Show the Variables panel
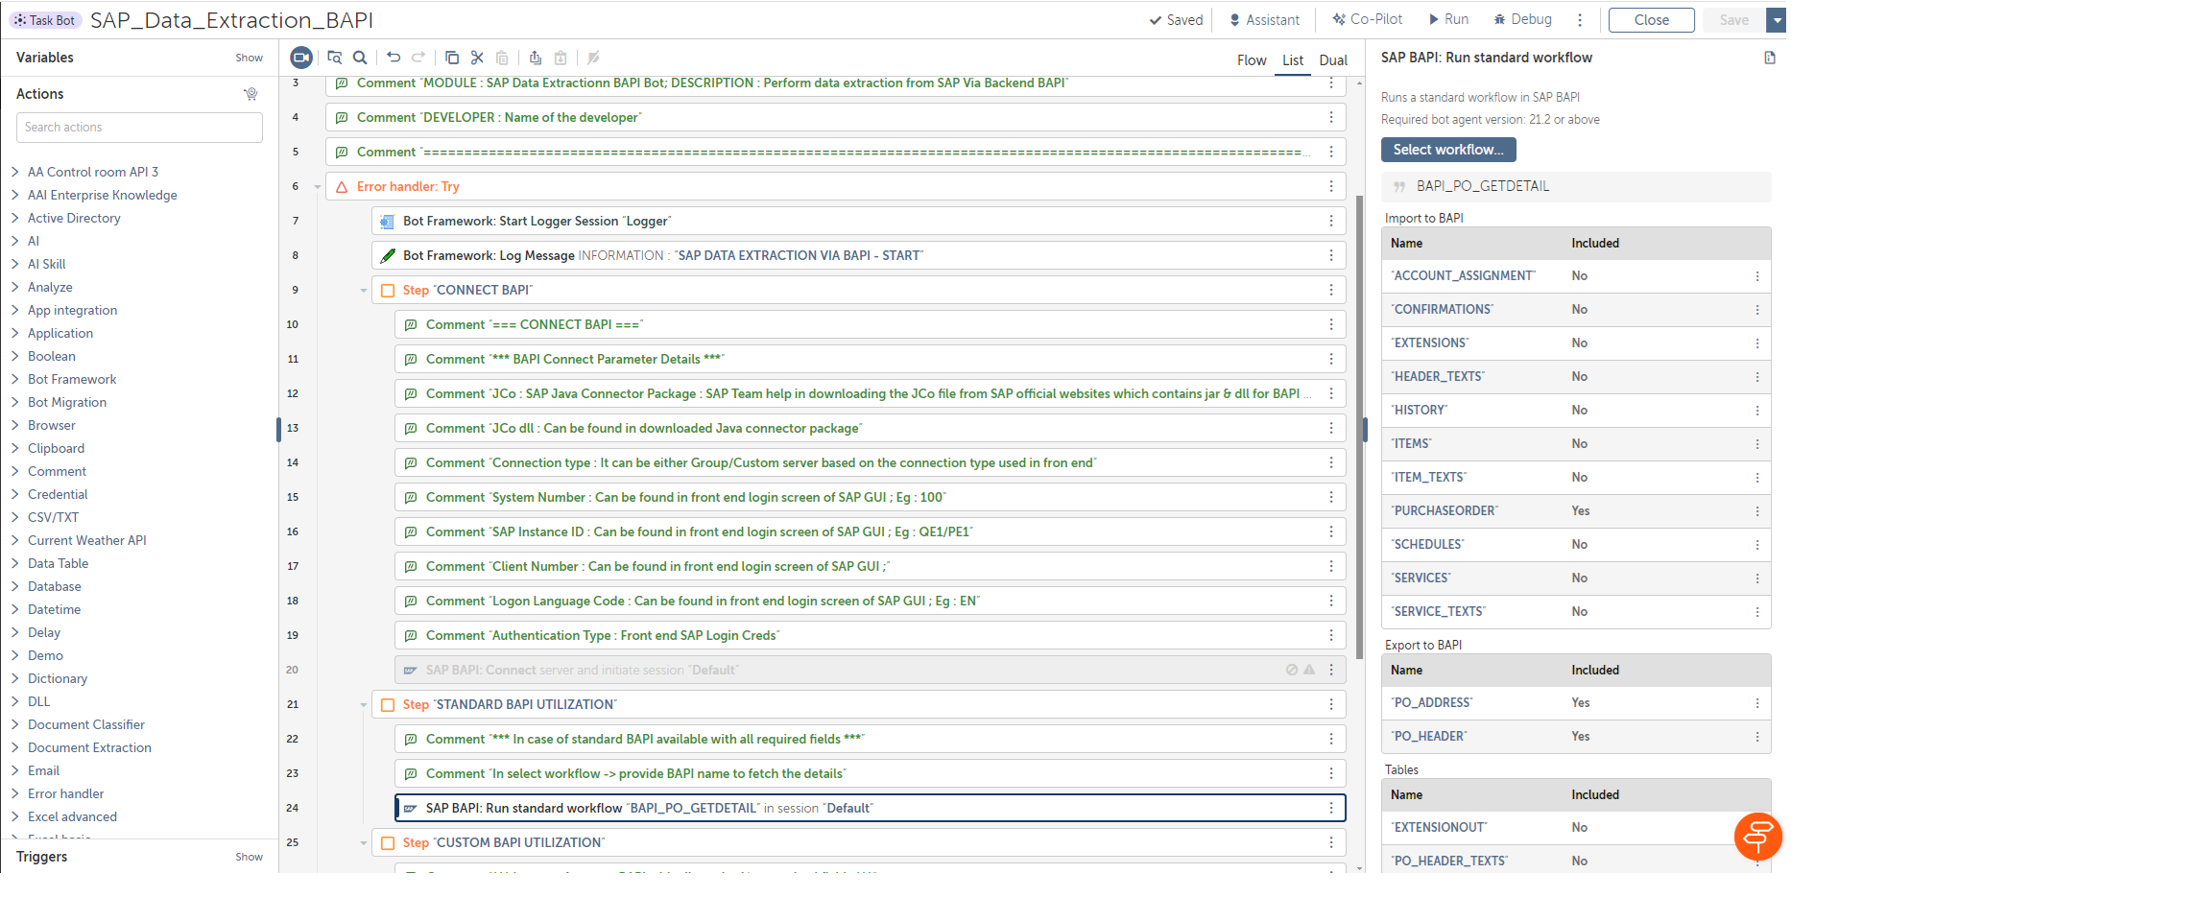Image resolution: width=2196 pixels, height=921 pixels. (249, 58)
